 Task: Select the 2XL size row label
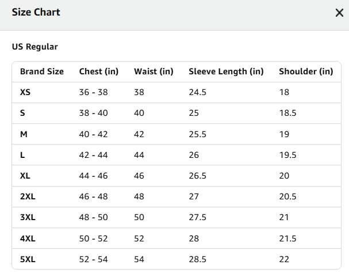coord(28,196)
